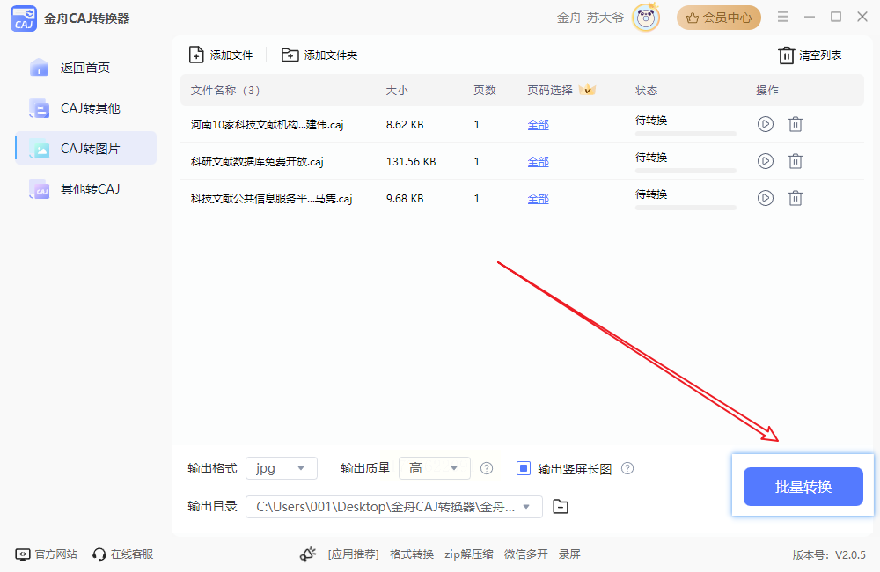
Task: Open the 输出质量 高 dropdown
Action: pyautogui.click(x=435, y=468)
